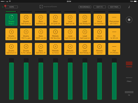Switch to the FX view
138x103 pixels.
(129, 94)
